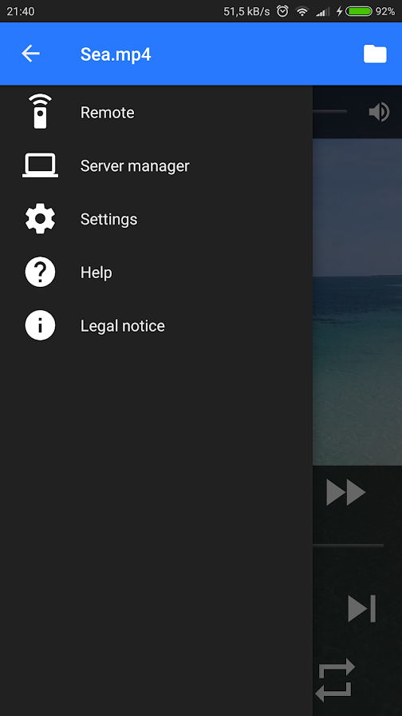Click the Sea.mp4 title text
This screenshot has height=716, width=402.
click(116, 54)
